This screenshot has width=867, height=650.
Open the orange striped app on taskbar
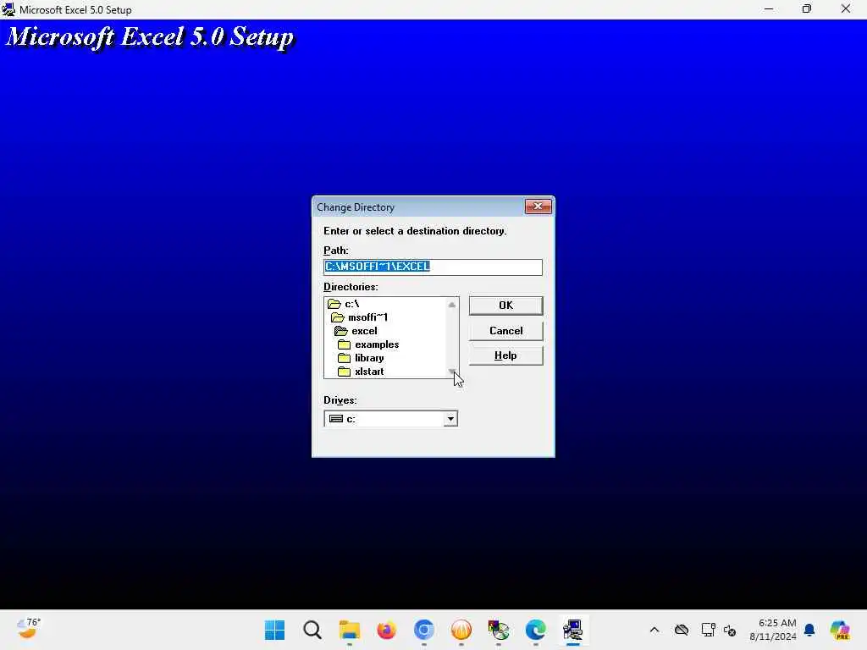(x=461, y=630)
